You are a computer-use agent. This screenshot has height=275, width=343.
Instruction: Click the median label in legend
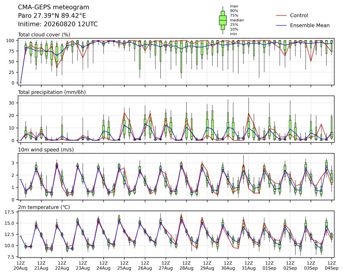click(x=237, y=20)
